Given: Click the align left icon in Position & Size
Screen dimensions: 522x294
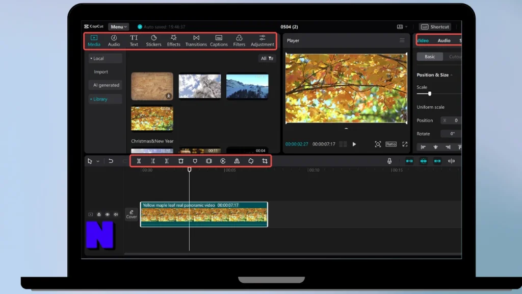Looking at the screenshot, I should tap(423, 147).
